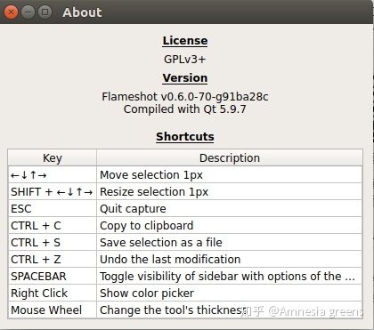Viewport: 374px width, 330px height.
Task: Select the SPACEBAR key cell
Action: coord(53,276)
